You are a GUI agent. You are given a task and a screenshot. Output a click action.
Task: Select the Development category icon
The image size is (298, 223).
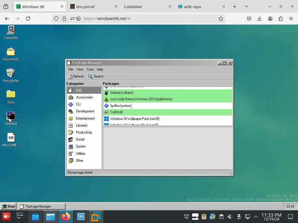click(x=71, y=111)
